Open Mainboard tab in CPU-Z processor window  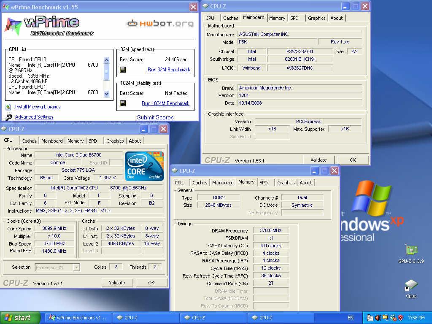[52, 141]
